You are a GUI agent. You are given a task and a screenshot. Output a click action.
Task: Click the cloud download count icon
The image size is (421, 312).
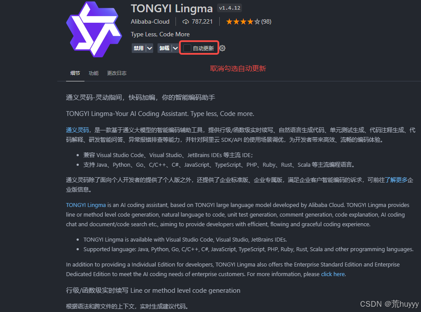pos(186,22)
